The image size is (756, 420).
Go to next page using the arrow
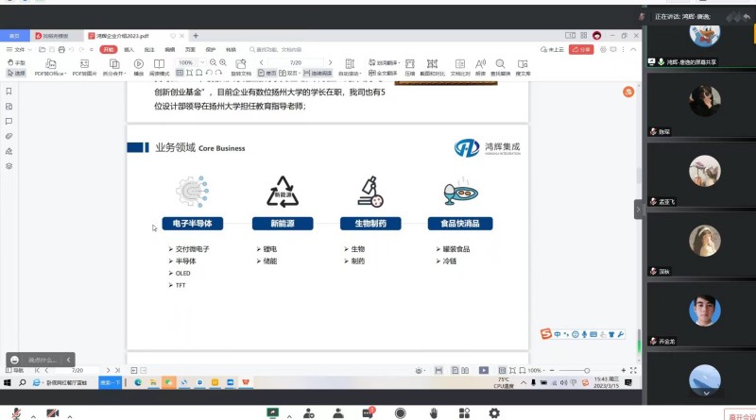(x=330, y=62)
